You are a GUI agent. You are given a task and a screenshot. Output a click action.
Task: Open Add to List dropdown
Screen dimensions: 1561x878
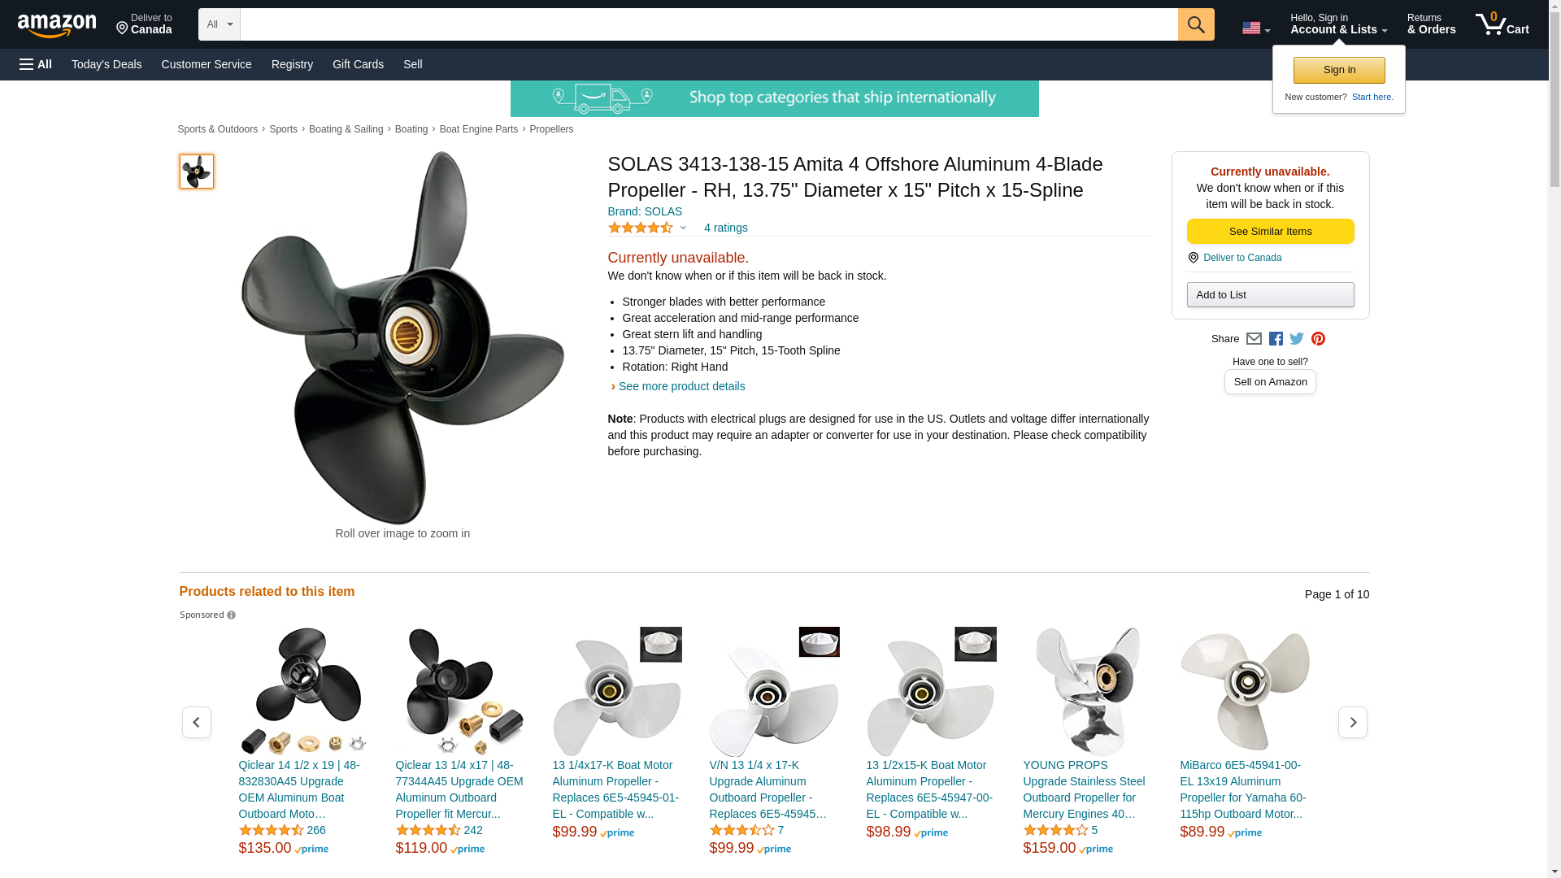1270,294
